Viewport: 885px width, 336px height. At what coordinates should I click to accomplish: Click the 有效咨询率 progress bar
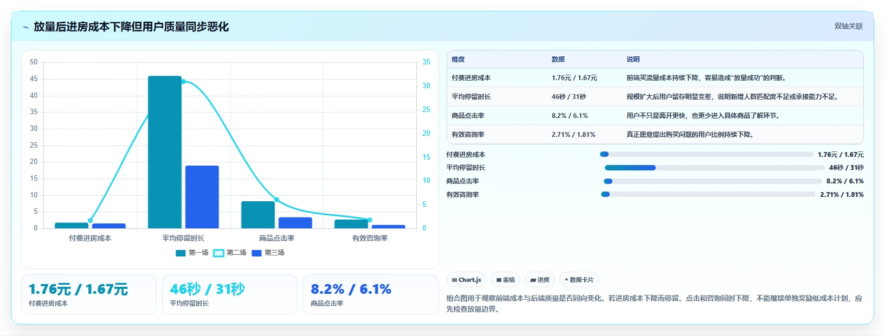[708, 194]
